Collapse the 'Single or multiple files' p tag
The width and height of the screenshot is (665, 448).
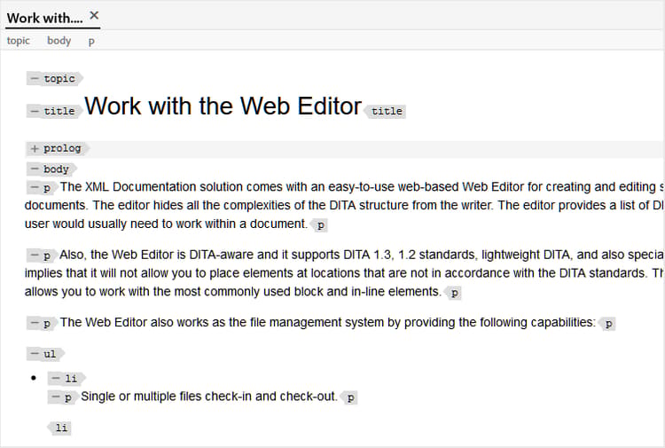click(56, 397)
